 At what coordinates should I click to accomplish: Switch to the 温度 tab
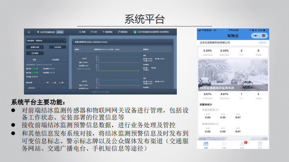point(34,59)
